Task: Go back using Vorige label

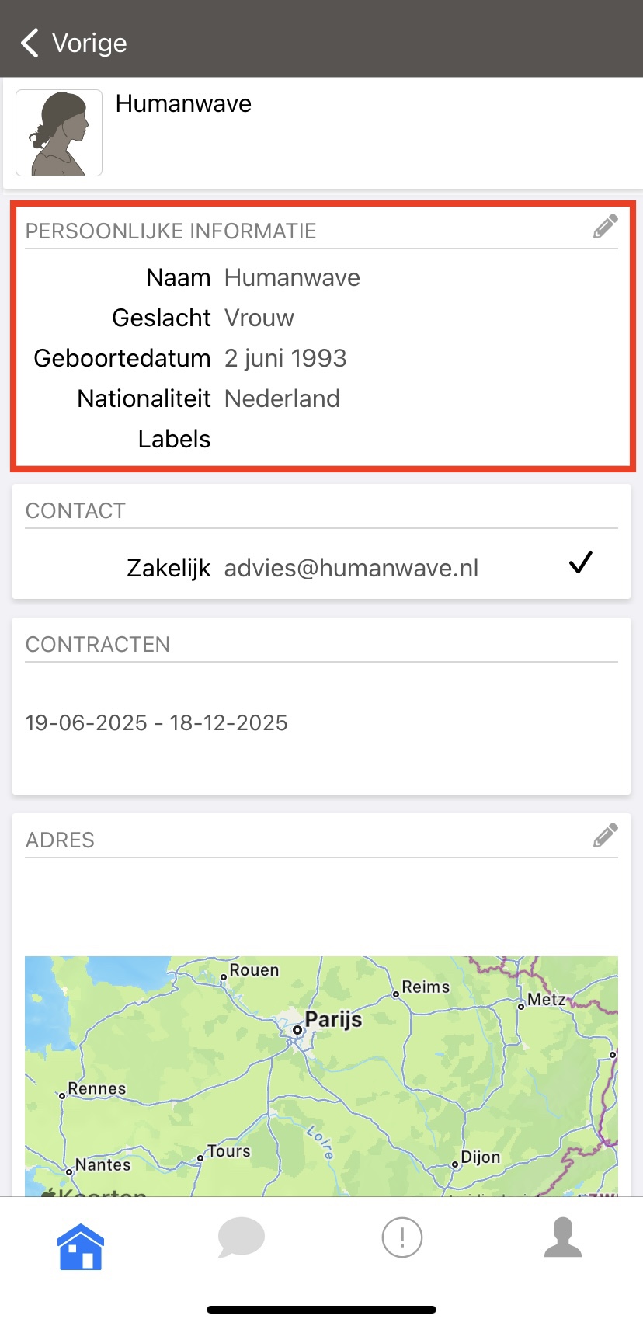Action: tap(89, 43)
